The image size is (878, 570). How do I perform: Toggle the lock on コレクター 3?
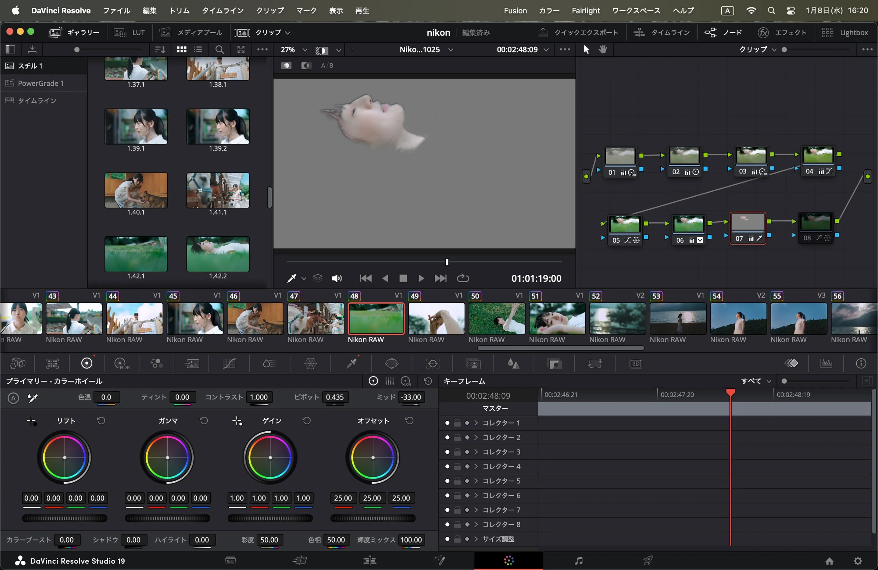coord(457,452)
